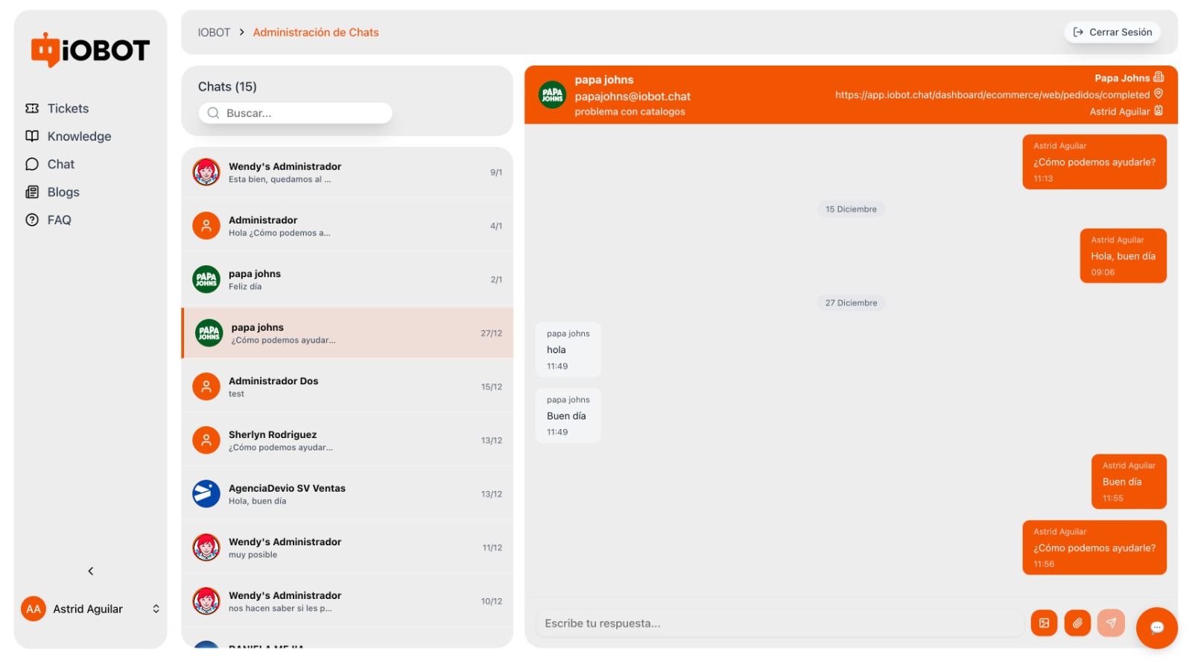This screenshot has height=663, width=1192.
Task: Click the IOBOT breadcrumb link
Action: pos(214,32)
